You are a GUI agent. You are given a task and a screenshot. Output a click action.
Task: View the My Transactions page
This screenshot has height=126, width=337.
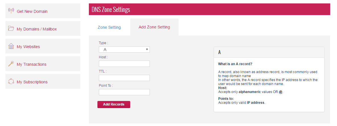[x=31, y=64]
